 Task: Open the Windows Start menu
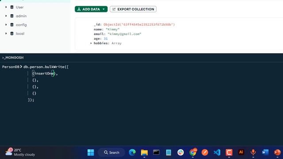(91, 152)
